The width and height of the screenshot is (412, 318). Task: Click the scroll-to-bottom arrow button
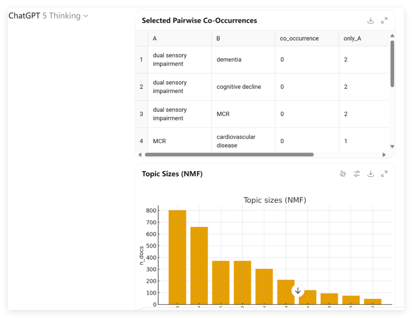(x=298, y=291)
